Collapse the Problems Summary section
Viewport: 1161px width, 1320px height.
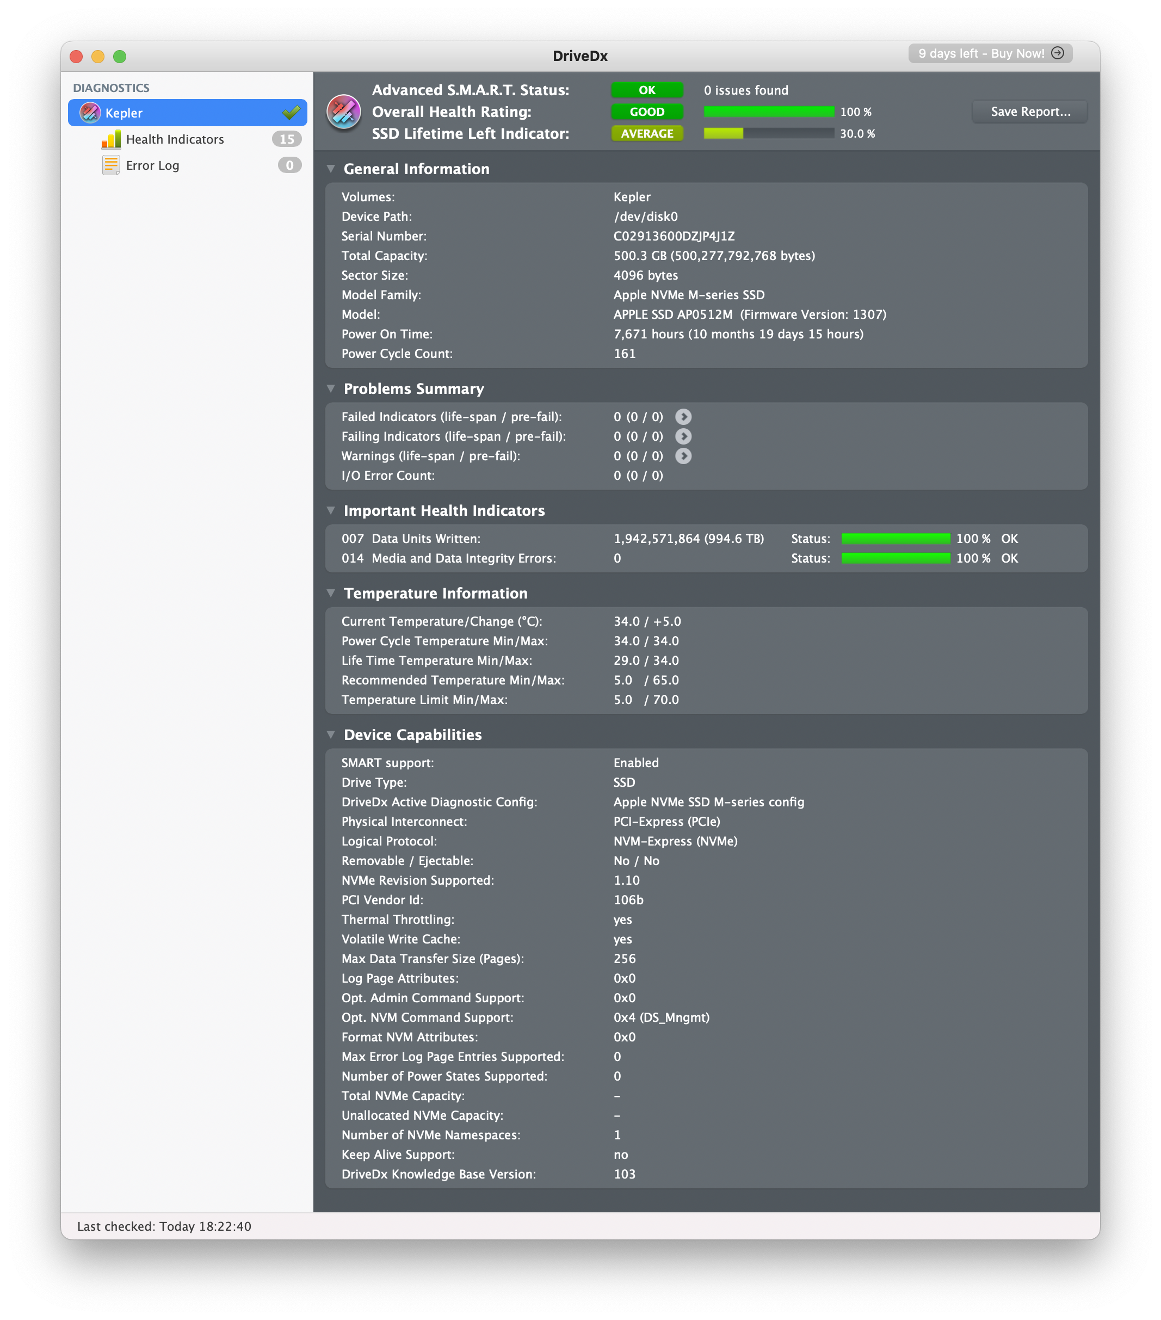(x=331, y=389)
